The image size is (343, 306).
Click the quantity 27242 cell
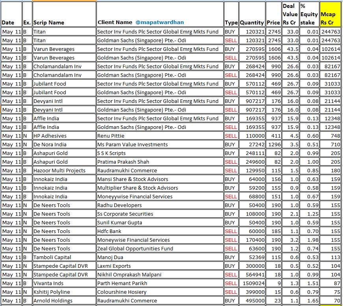(x=252, y=145)
